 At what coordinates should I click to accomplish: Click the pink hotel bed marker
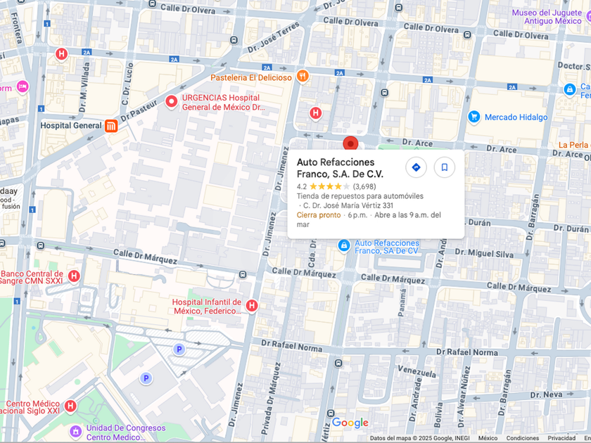tap(23, 87)
